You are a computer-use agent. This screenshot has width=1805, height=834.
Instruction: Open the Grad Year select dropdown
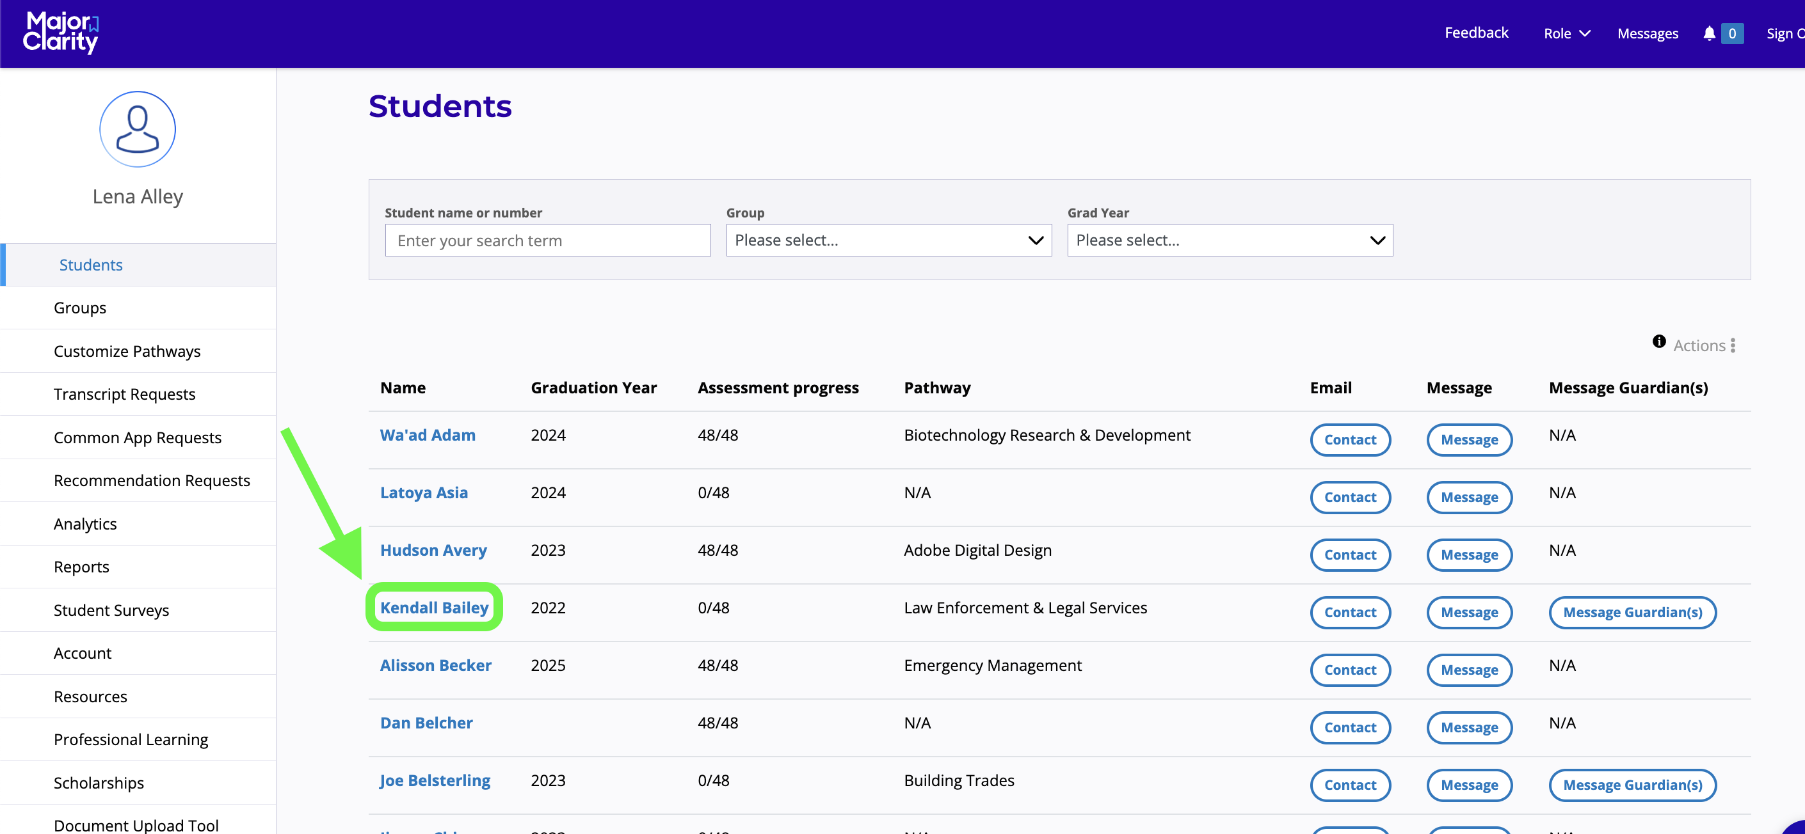click(x=1230, y=240)
